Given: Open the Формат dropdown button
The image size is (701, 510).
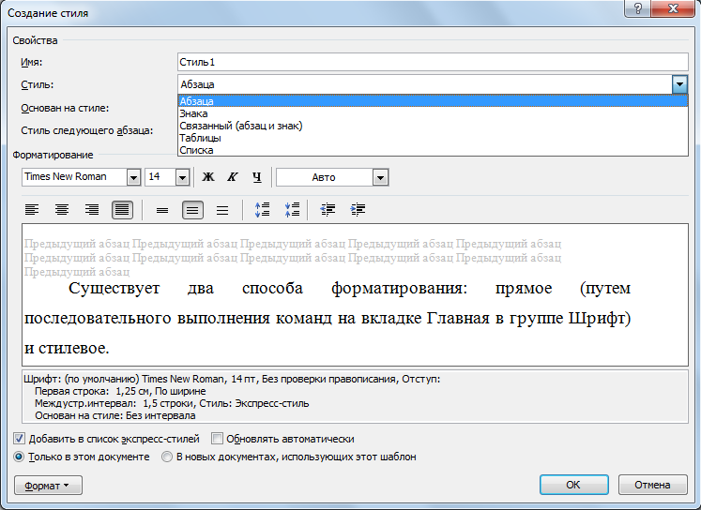Looking at the screenshot, I should click(x=48, y=486).
